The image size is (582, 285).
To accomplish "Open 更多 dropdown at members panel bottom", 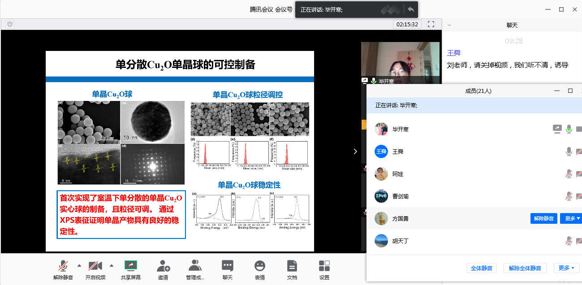I will click(x=566, y=268).
